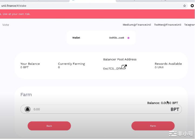This screenshot has width=195, height=139.
Task: Click the 0.00 amount input field
Action: point(100,109)
